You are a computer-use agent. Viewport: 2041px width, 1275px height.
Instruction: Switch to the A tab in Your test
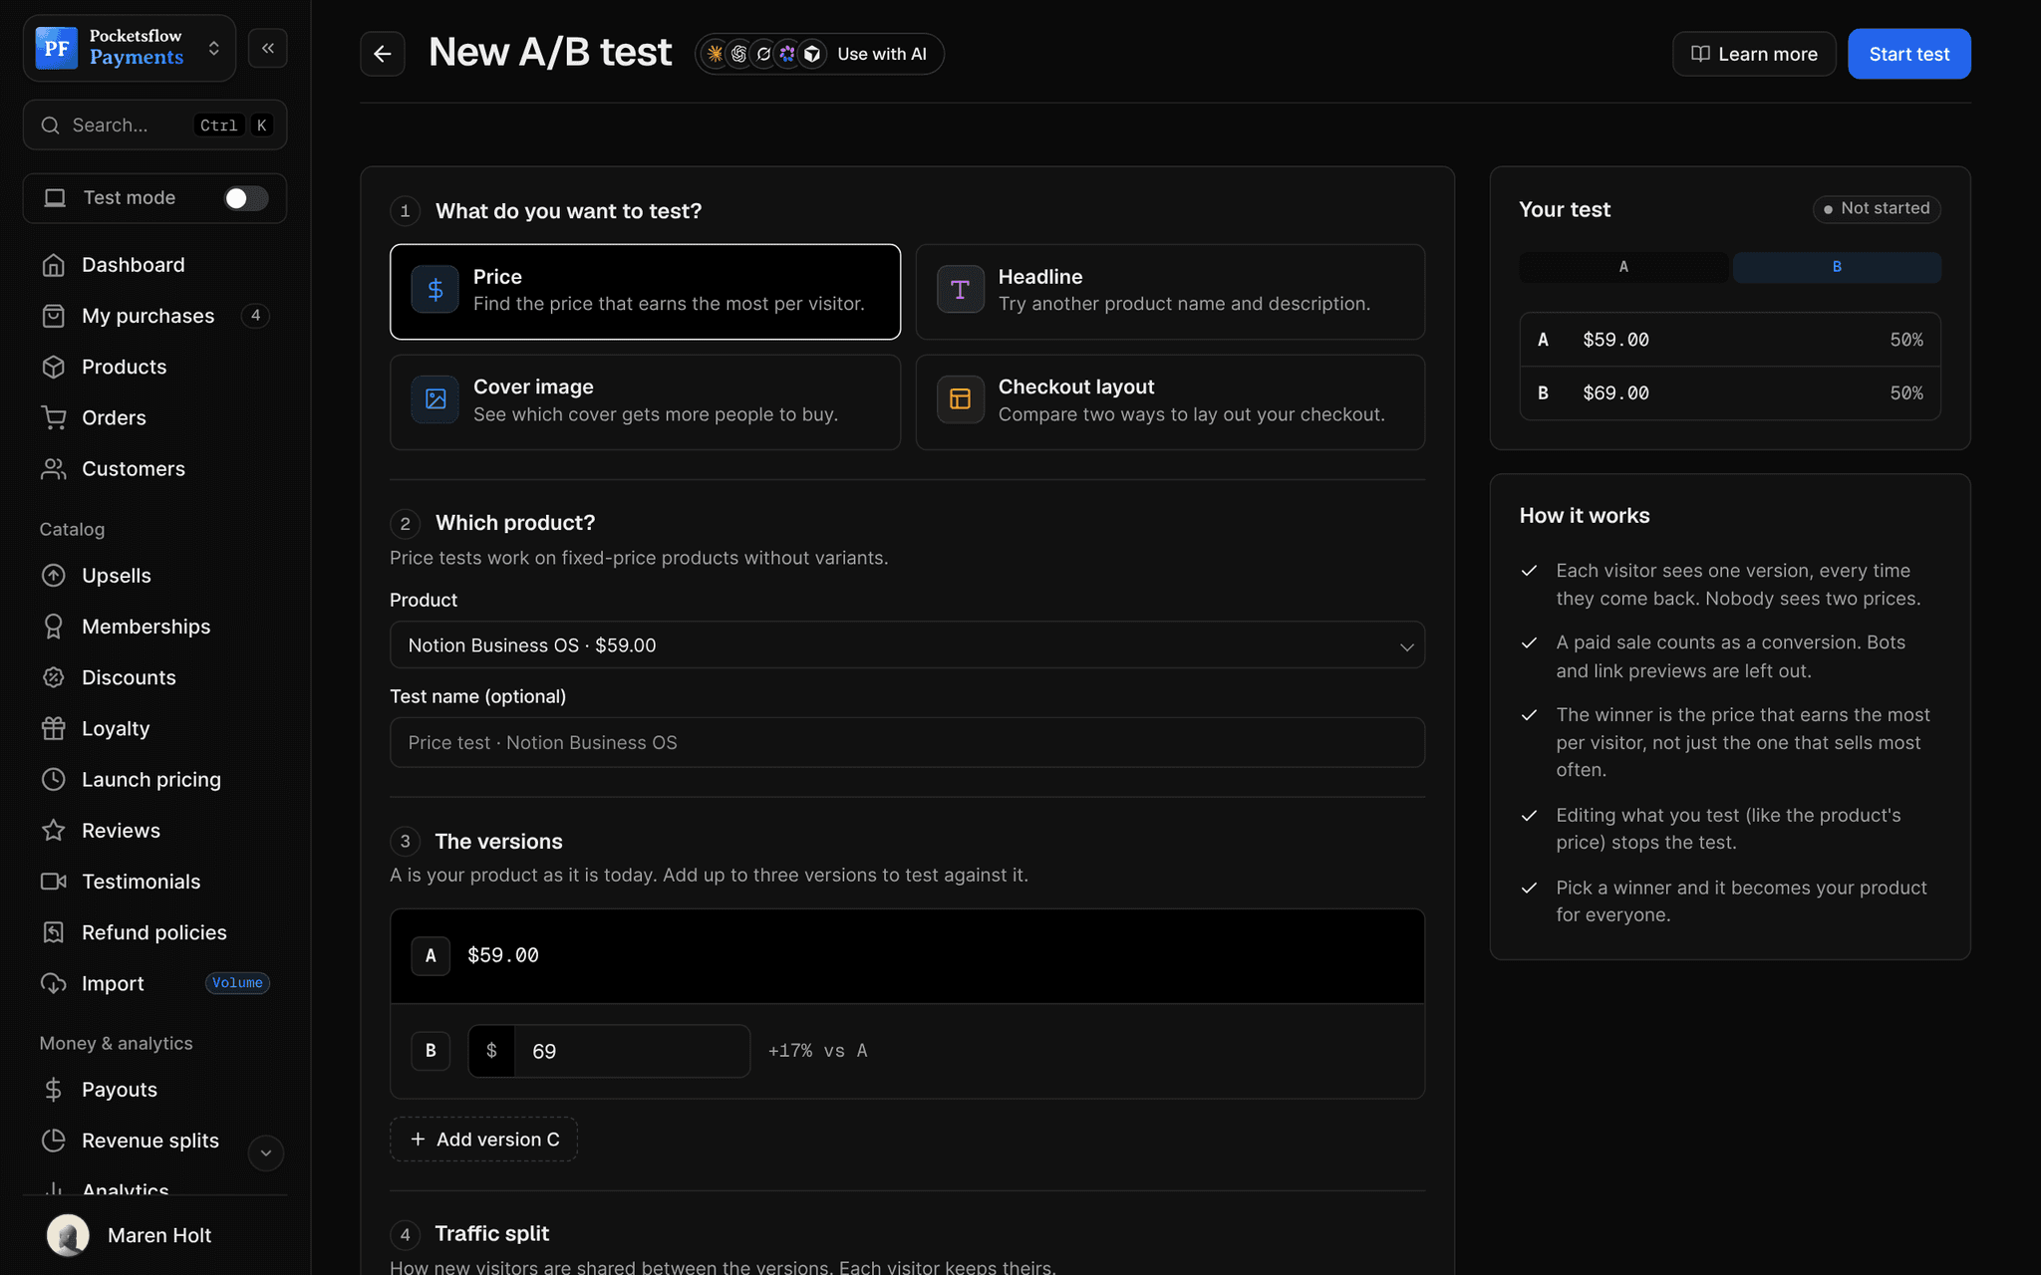coord(1623,267)
